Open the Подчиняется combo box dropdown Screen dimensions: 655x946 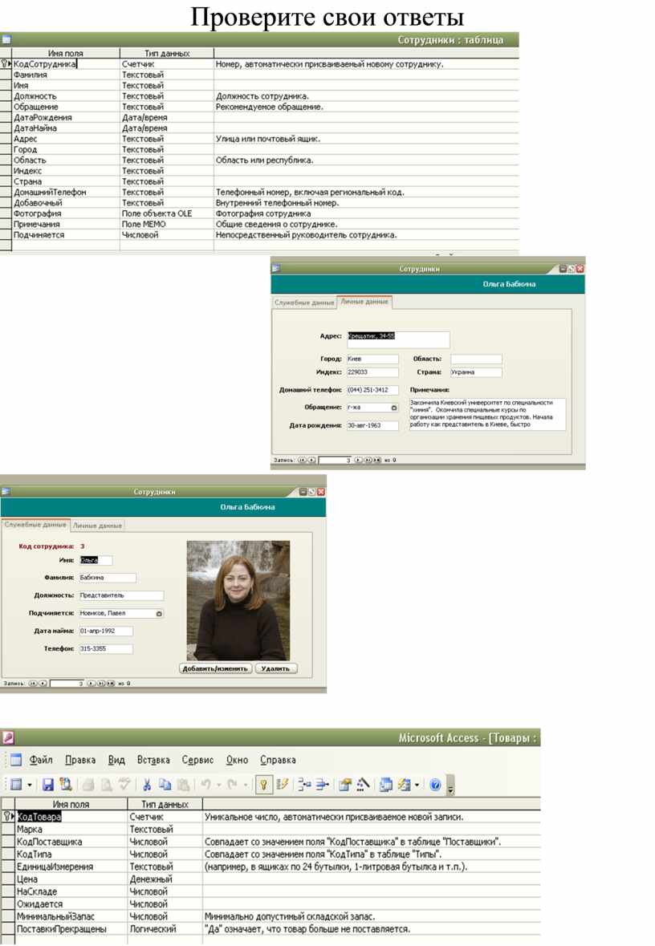coord(159,613)
